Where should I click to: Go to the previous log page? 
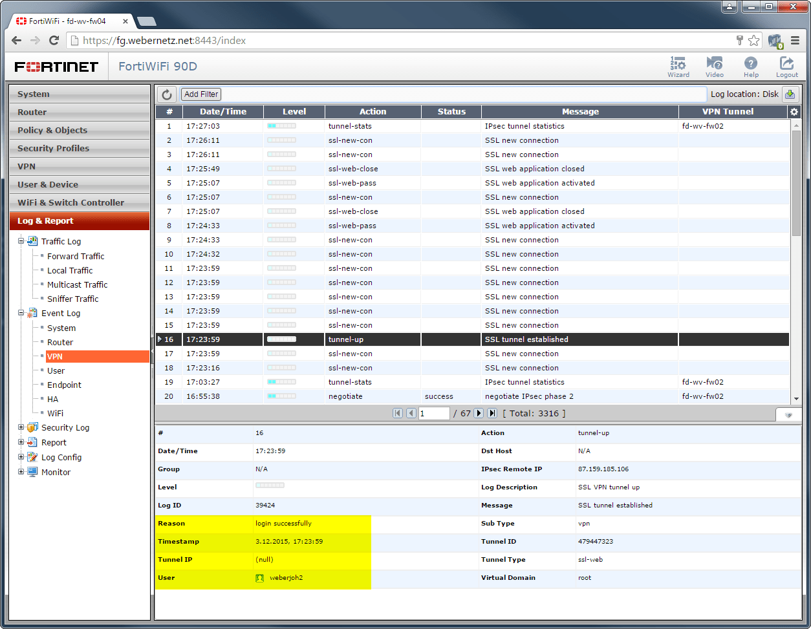coord(411,413)
